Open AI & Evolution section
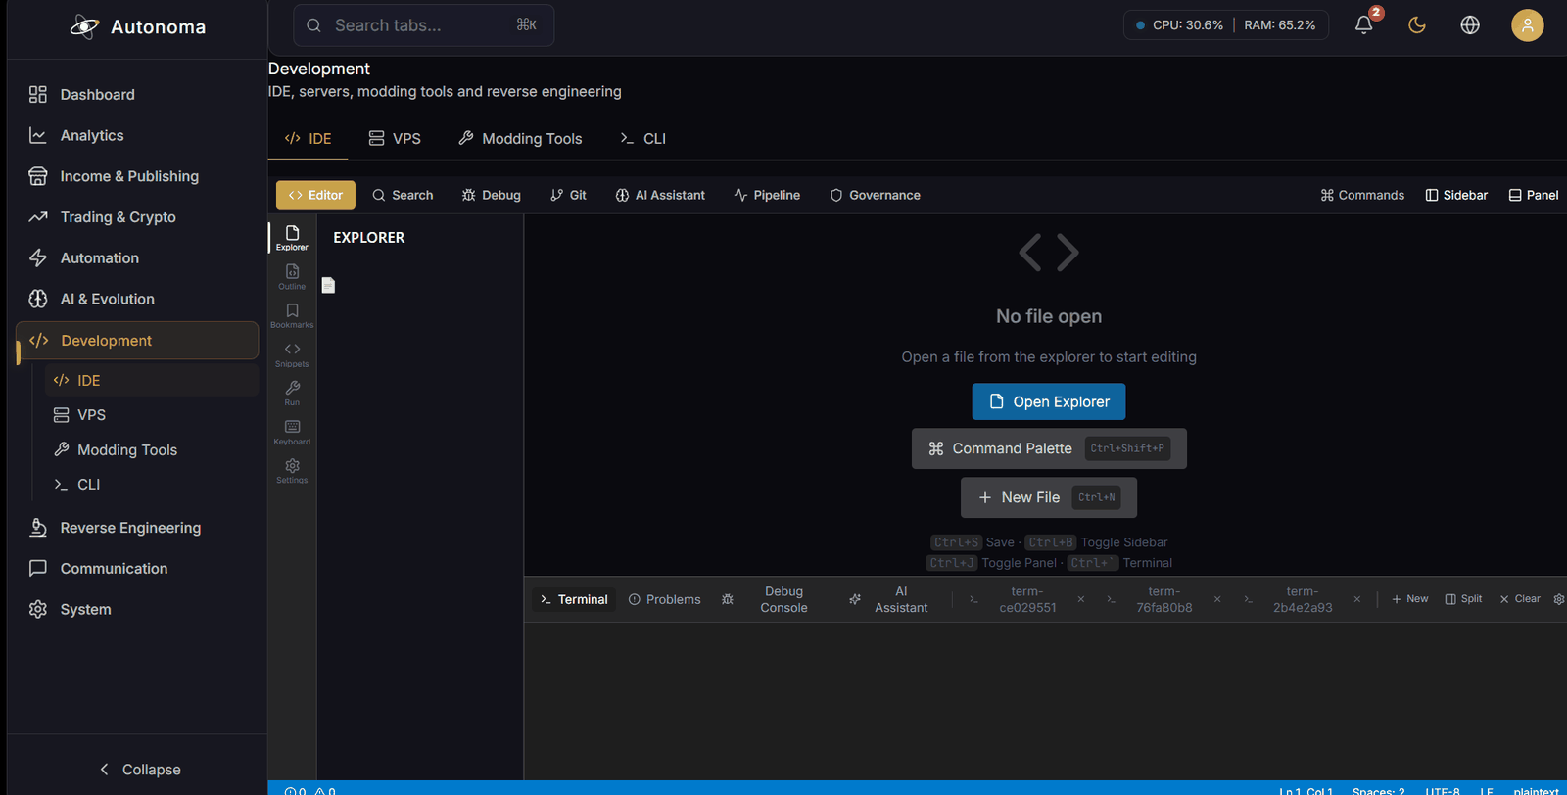The width and height of the screenshot is (1567, 795). click(x=137, y=299)
